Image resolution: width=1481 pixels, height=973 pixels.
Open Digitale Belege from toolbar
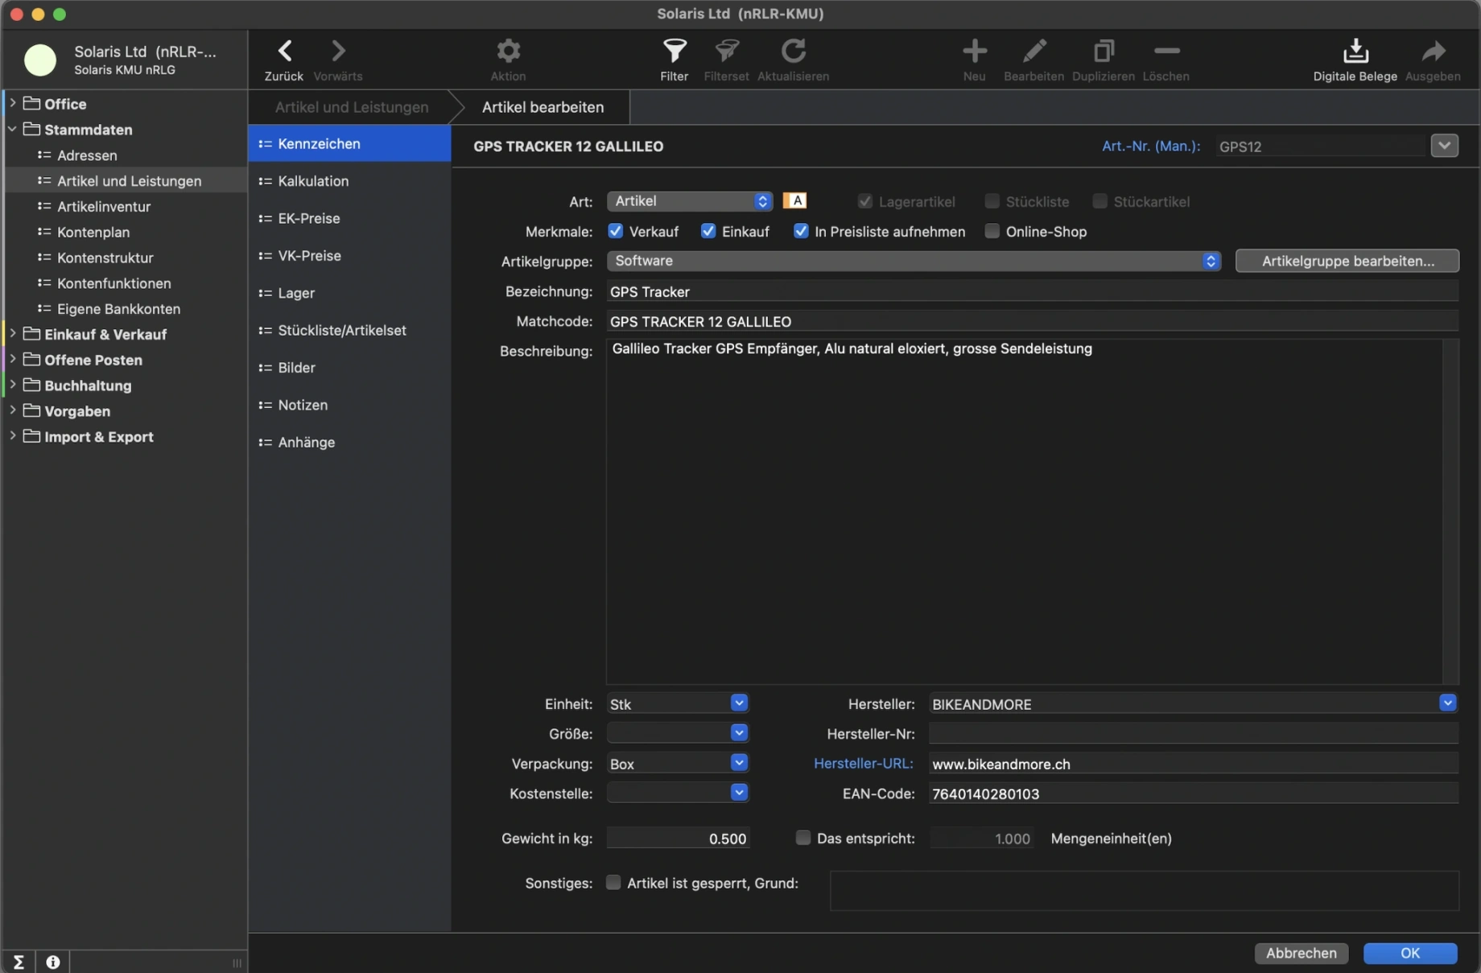pos(1355,52)
